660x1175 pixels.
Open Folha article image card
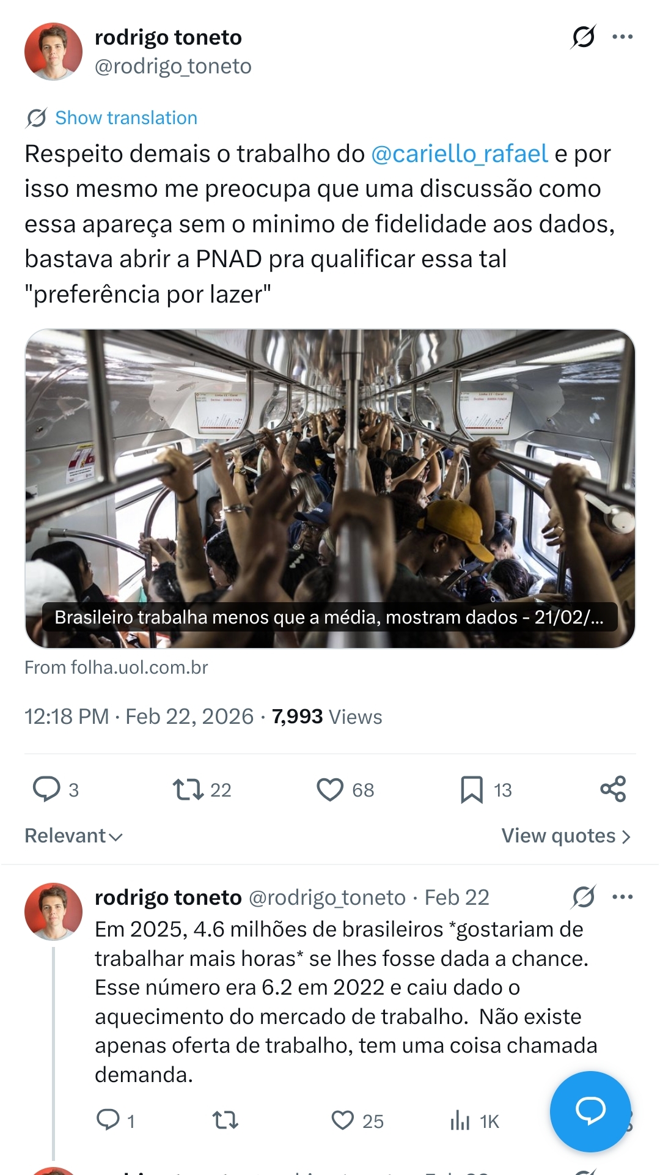(330, 488)
